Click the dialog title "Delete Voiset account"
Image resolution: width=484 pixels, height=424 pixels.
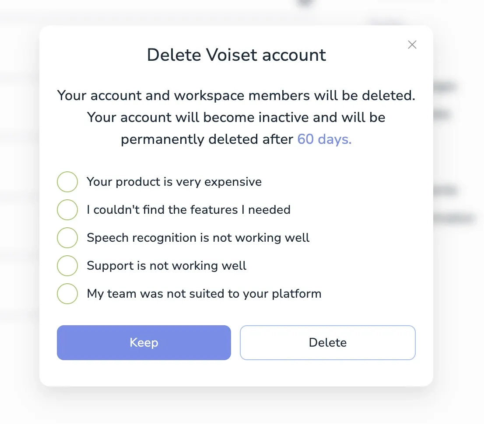click(x=236, y=55)
